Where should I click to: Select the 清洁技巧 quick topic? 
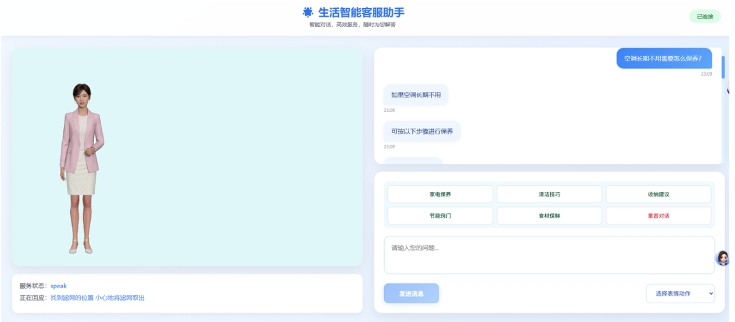549,194
